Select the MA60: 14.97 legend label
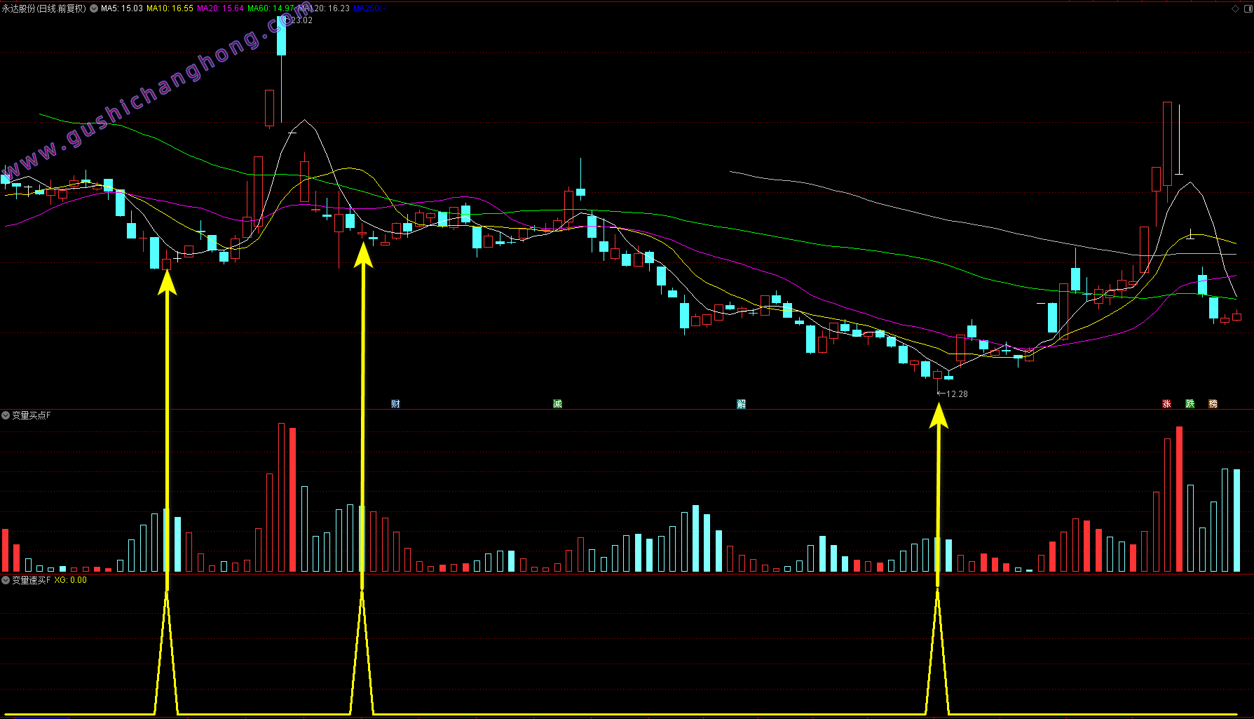This screenshot has width=1254, height=719. (271, 8)
